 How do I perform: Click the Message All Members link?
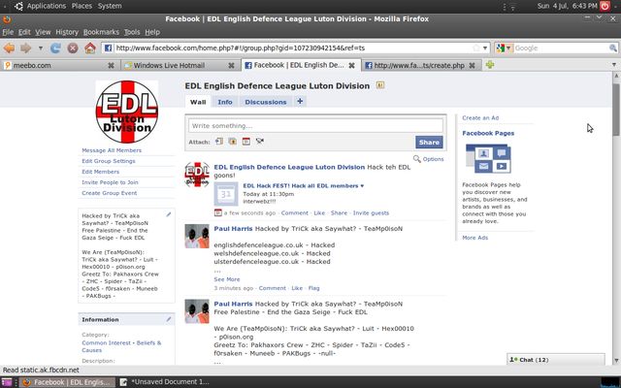pos(111,150)
